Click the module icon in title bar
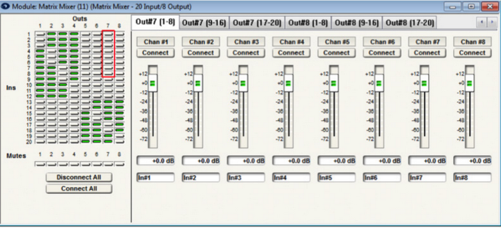 6,6
